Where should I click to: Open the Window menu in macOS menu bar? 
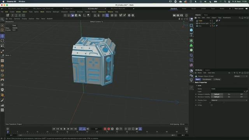[22, 2]
